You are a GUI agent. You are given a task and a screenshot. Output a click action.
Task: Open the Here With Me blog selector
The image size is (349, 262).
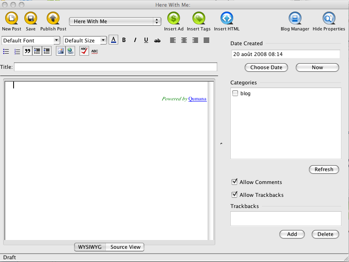click(115, 21)
